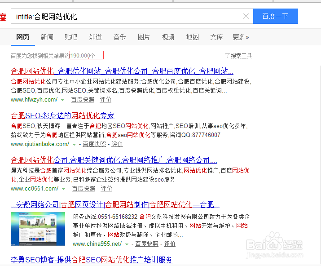The width and height of the screenshot is (321, 266).
Task: Expand arrow next to www.qiutianboke.com/
Action: click(x=75, y=145)
